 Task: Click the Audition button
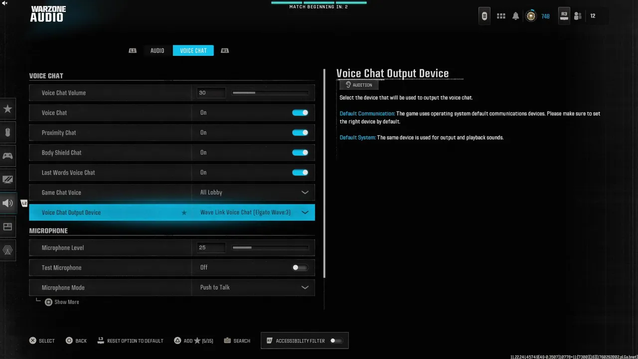point(359,85)
